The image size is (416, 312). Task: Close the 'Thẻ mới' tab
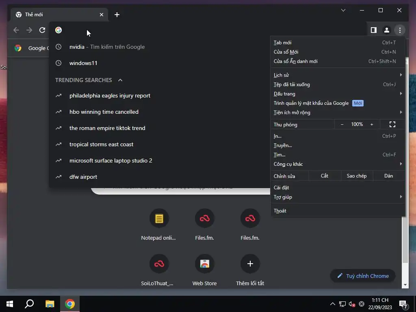(101, 15)
